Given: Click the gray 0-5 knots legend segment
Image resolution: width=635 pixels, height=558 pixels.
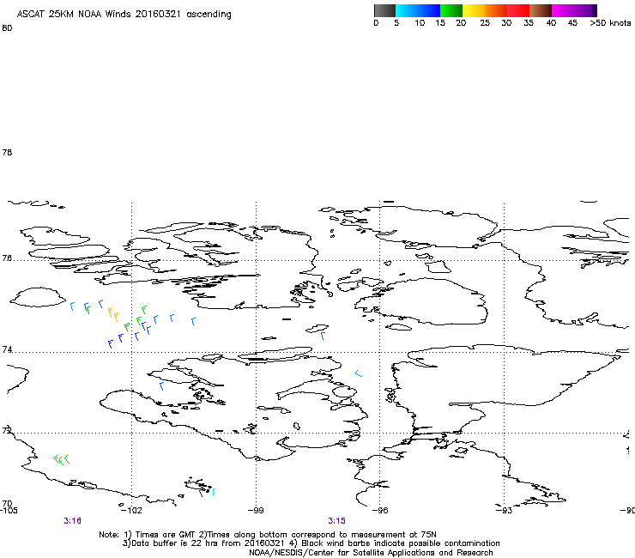Looking at the screenshot, I should click(384, 10).
